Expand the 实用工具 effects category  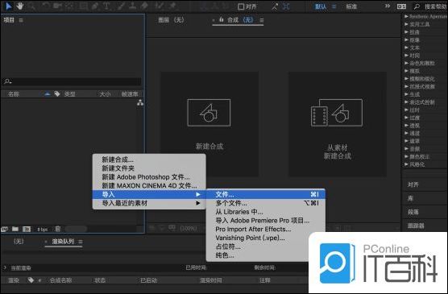click(406, 24)
